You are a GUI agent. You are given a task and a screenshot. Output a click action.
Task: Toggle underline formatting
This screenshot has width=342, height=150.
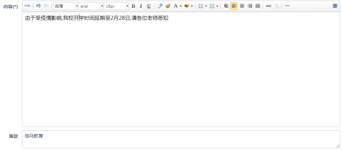(x=149, y=6)
